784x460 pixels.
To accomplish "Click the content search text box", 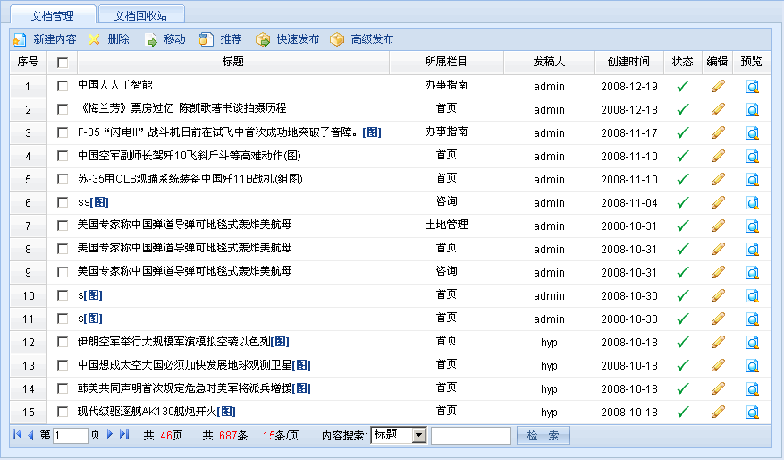I will pyautogui.click(x=471, y=436).
